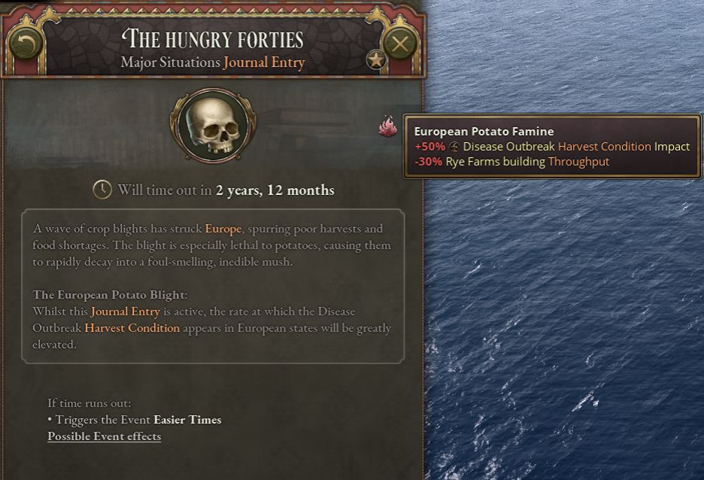The height and width of the screenshot is (480, 704).
Task: Click the skull emblem icon
Action: click(213, 124)
